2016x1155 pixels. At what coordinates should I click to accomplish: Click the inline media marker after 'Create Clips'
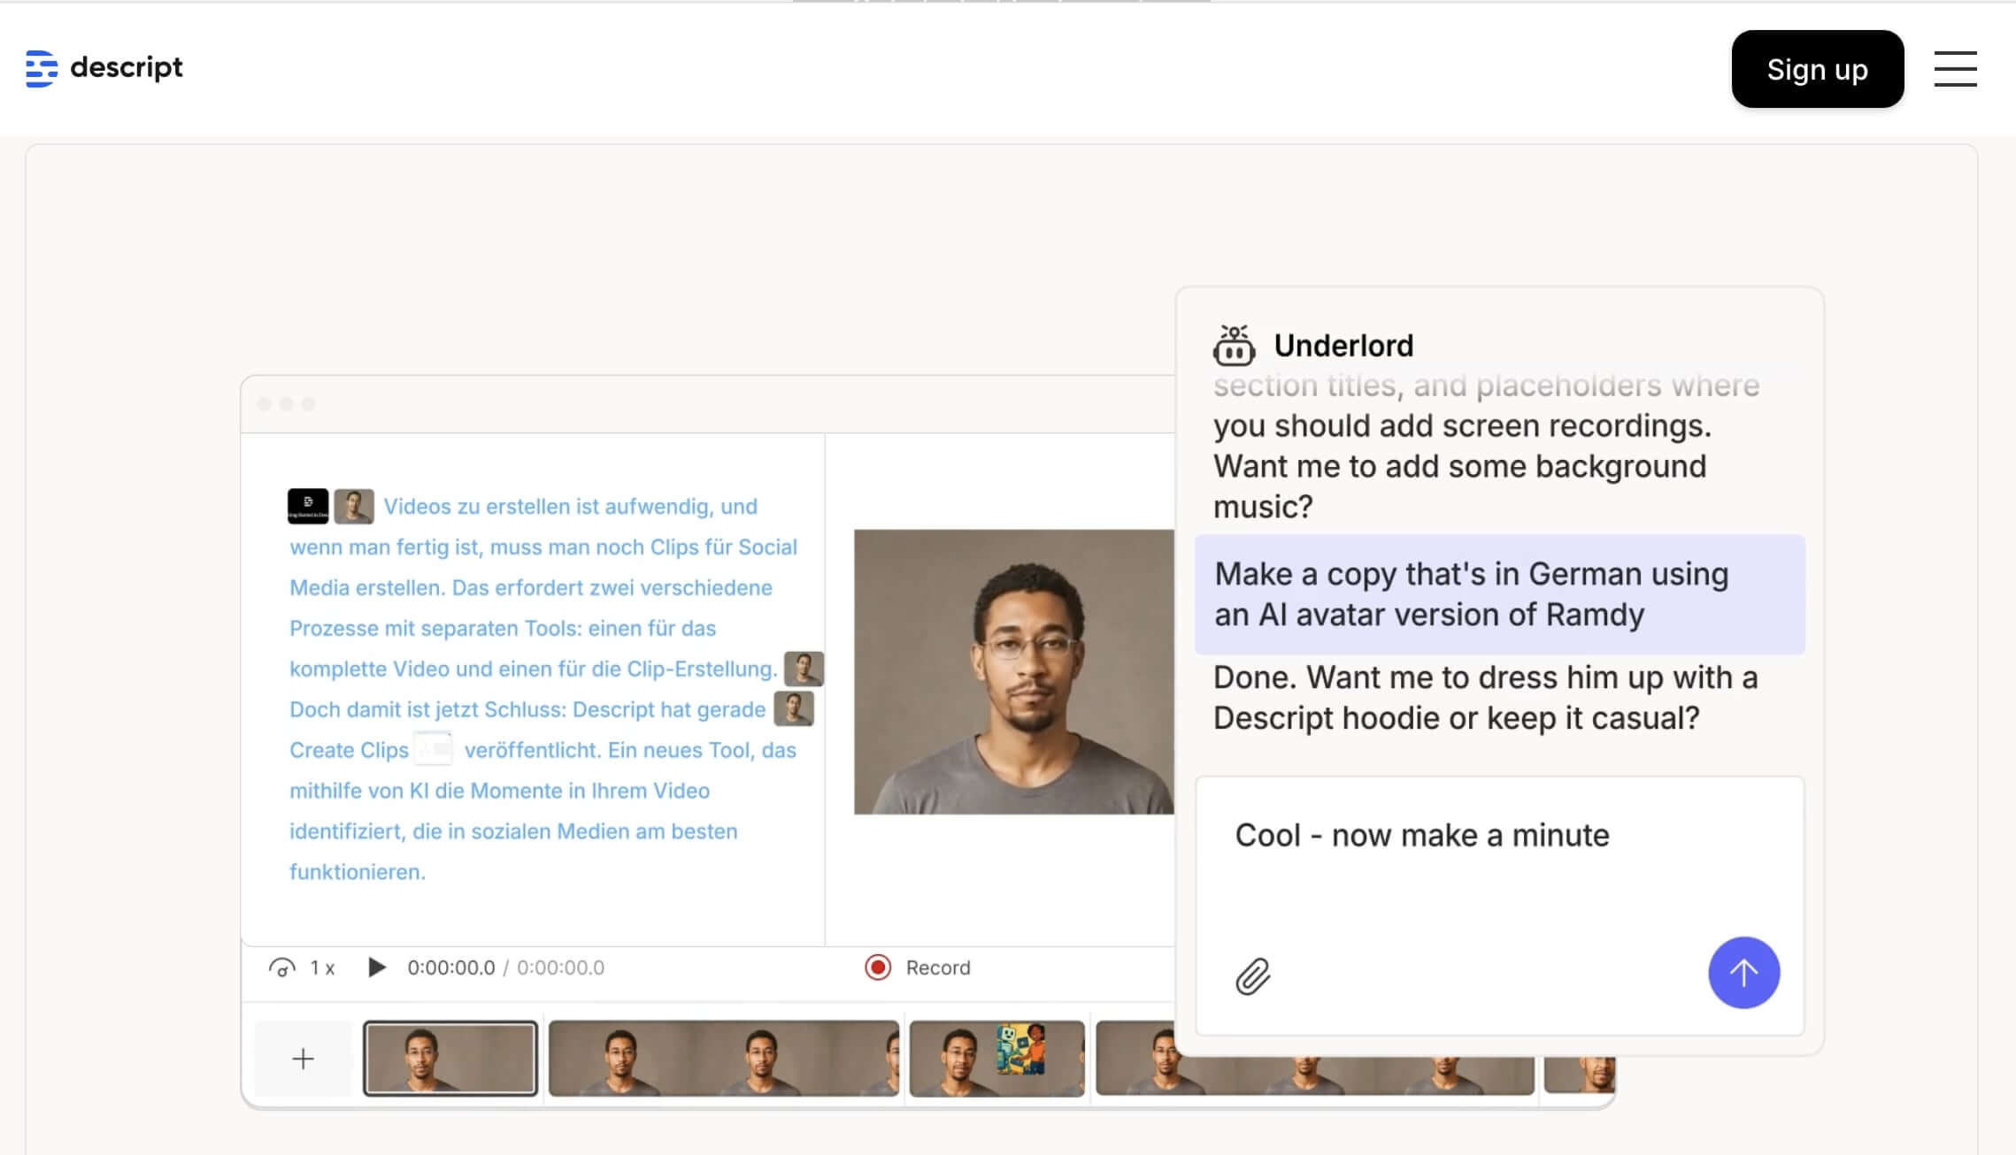coord(434,749)
